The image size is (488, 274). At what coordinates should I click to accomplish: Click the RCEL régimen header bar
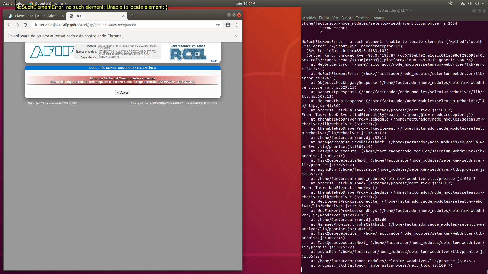point(123,68)
